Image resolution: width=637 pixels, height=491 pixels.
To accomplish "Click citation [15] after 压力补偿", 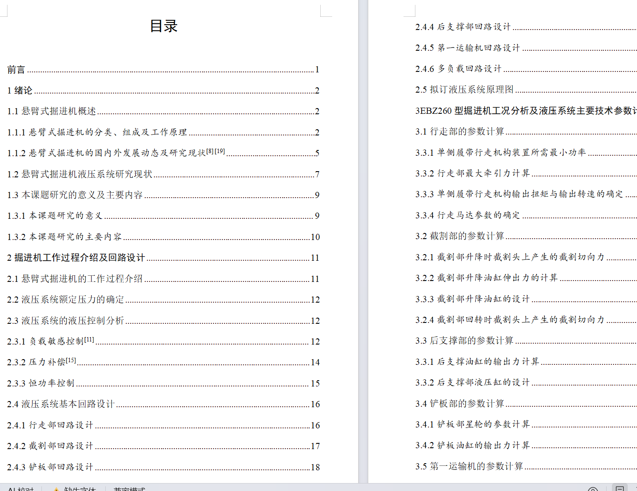I will [71, 360].
